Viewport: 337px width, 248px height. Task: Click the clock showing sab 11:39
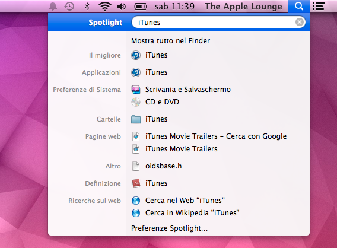tap(174, 7)
